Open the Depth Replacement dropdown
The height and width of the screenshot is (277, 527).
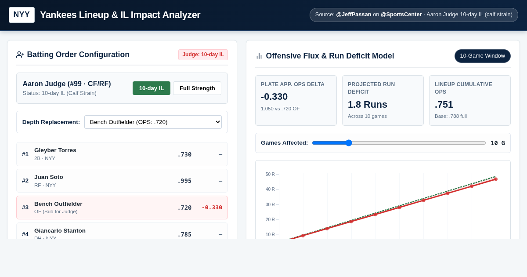click(x=153, y=122)
